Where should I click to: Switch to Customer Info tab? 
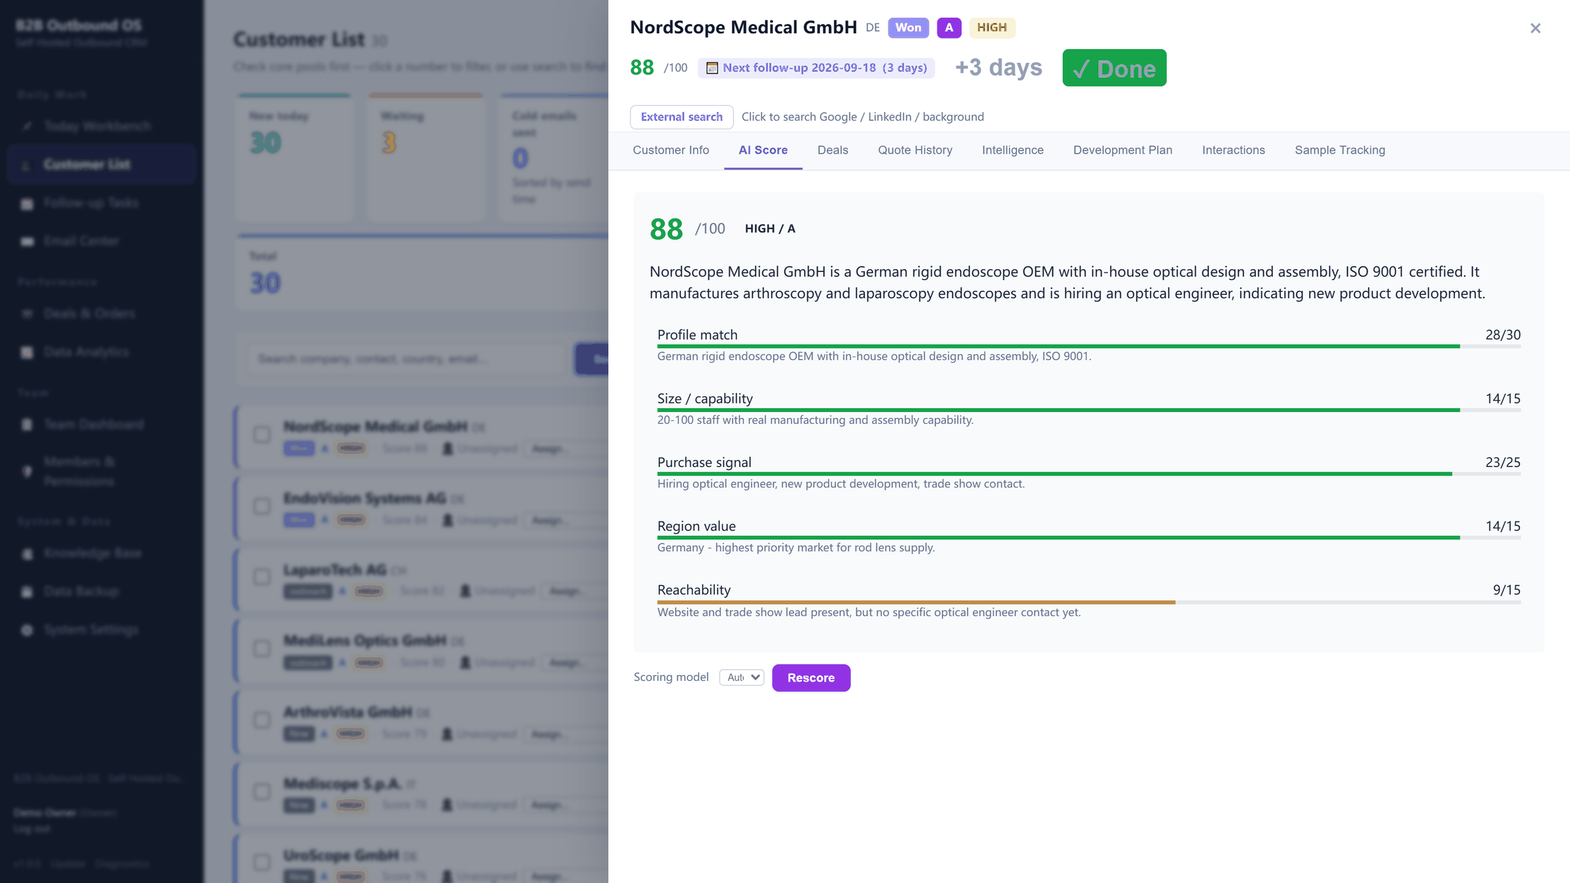(x=671, y=150)
